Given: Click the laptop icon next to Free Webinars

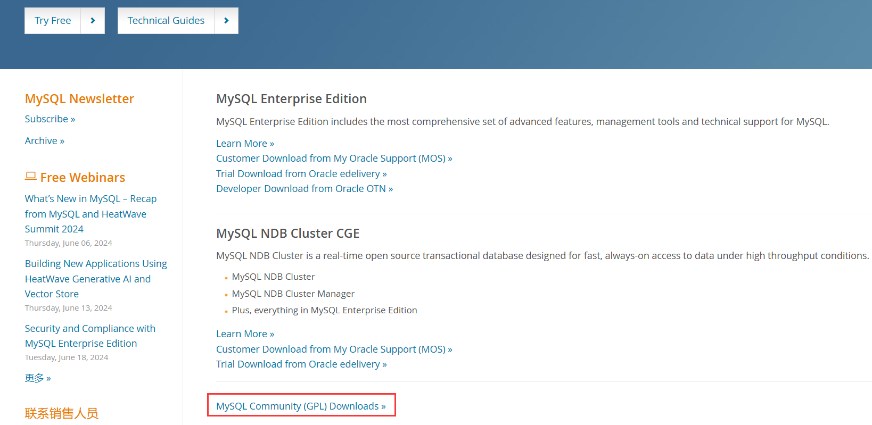Looking at the screenshot, I should coord(31,176).
